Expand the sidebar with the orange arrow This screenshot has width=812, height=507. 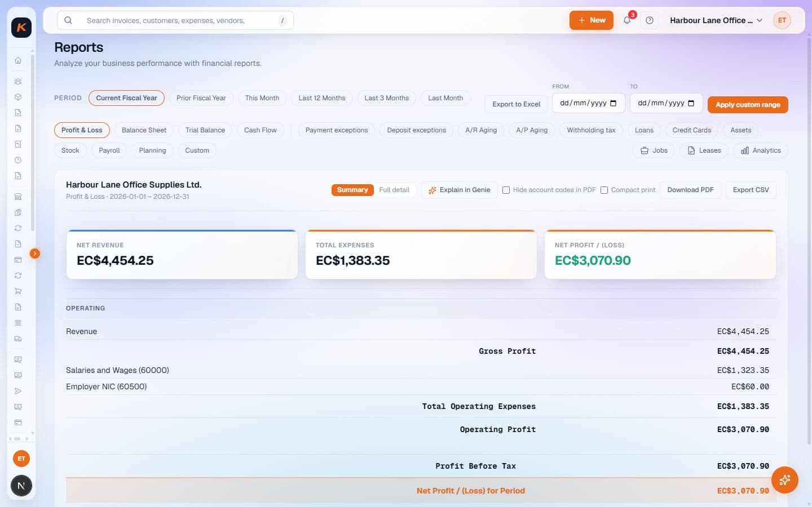(35, 253)
